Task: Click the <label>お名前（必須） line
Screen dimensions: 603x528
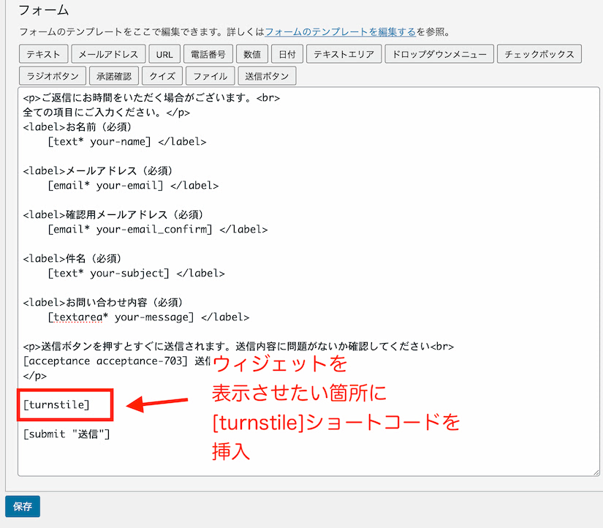Action: coord(77,127)
